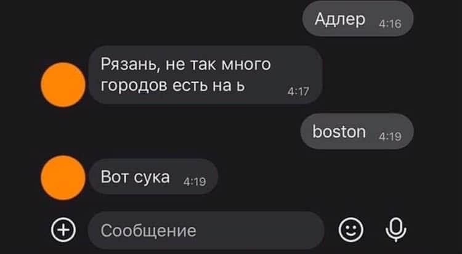Select the boston message bubble
The image size is (462, 254).
(x=357, y=131)
